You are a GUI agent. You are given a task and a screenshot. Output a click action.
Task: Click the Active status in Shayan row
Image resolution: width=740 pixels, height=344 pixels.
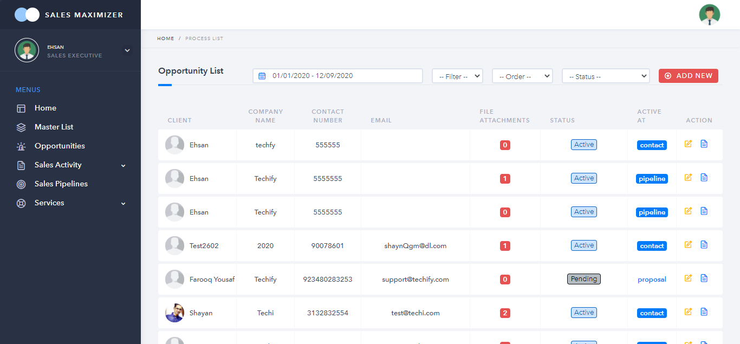coord(584,313)
